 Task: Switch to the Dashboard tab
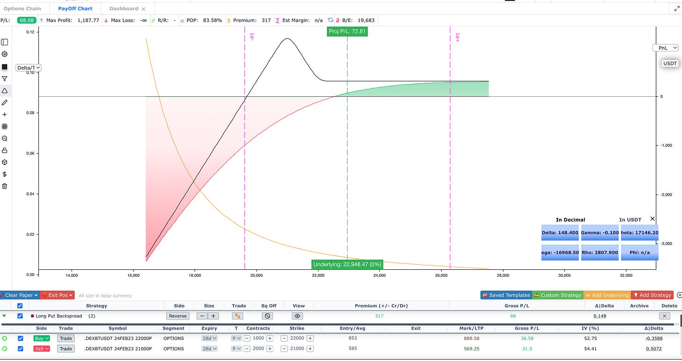124,8
